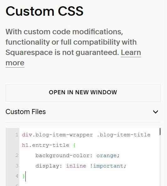Click '.blog-item-title' selector text
The height and width of the screenshot is (186, 167).
pyautogui.click(x=123, y=135)
